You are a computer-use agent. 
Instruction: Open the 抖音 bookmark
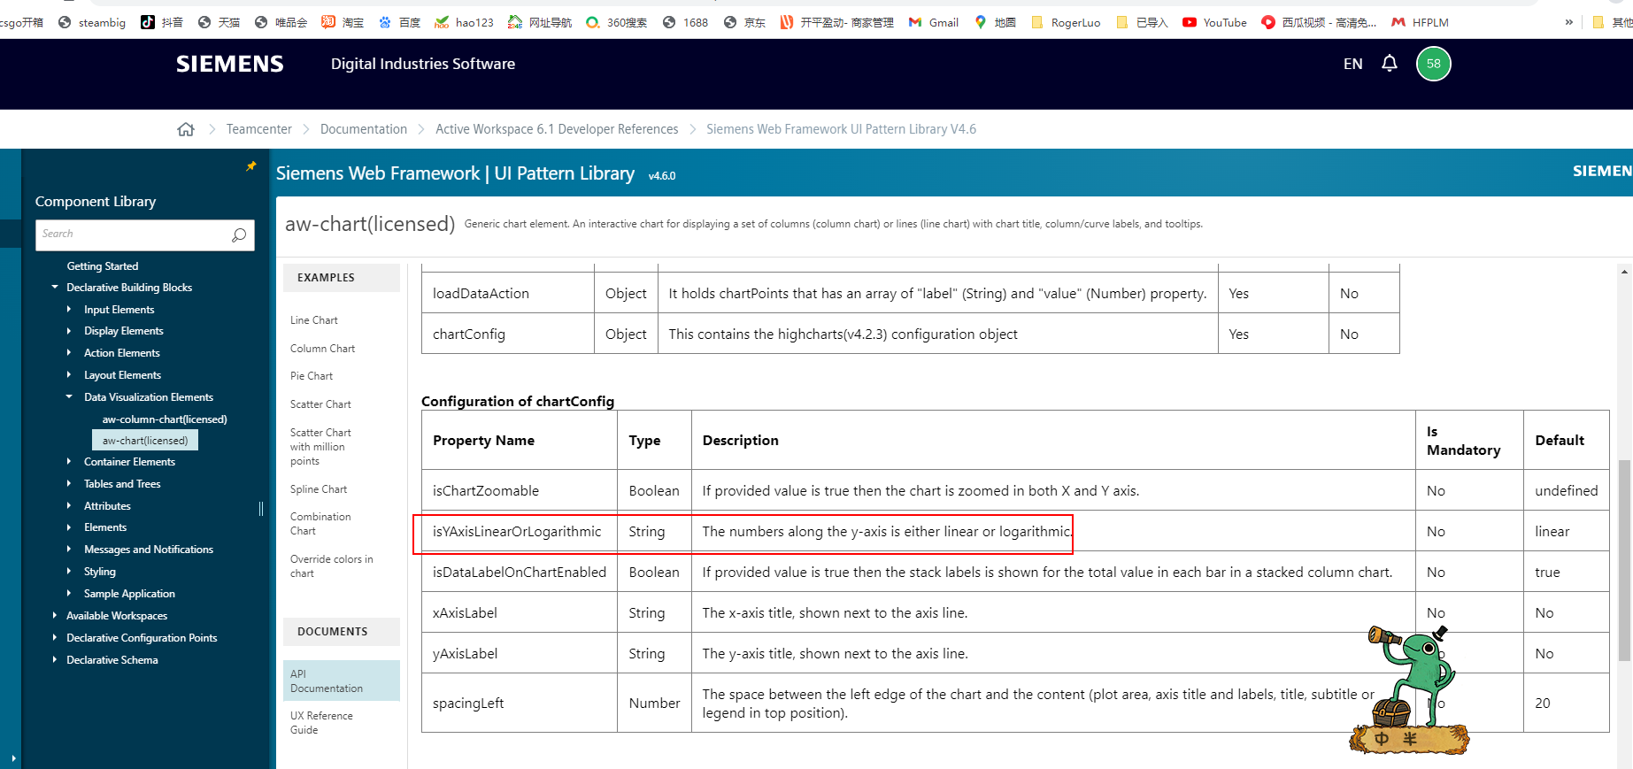[x=162, y=22]
